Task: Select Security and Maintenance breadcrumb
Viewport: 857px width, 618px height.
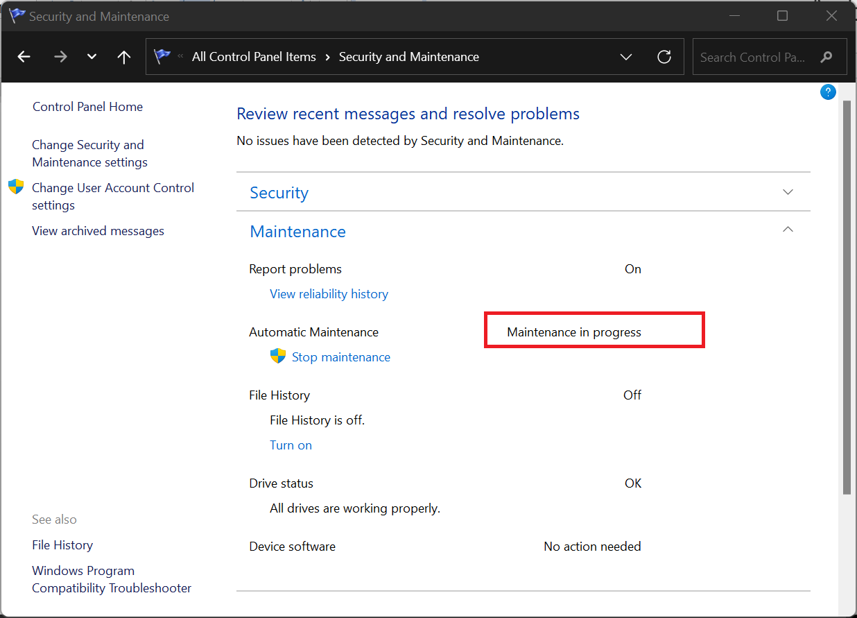Action: [x=409, y=57]
